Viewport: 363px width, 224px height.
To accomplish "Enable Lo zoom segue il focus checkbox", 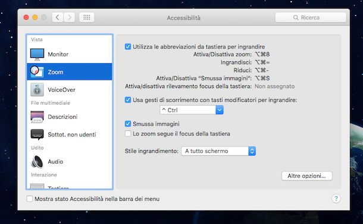I will (x=128, y=133).
